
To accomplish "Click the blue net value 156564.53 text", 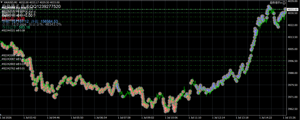I will pyautogui.click(x=49, y=21).
